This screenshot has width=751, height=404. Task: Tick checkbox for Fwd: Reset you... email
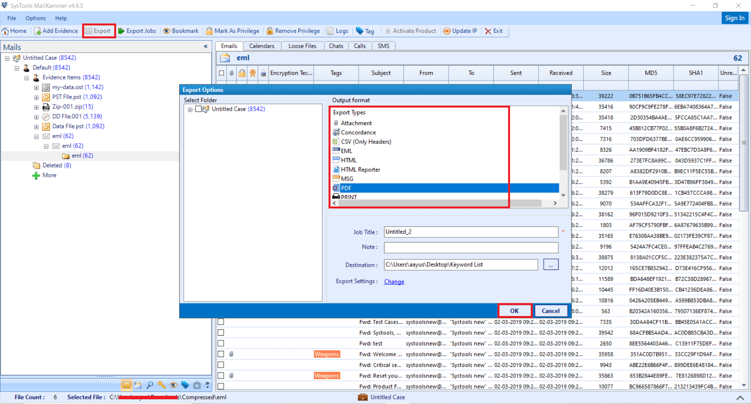click(221, 375)
